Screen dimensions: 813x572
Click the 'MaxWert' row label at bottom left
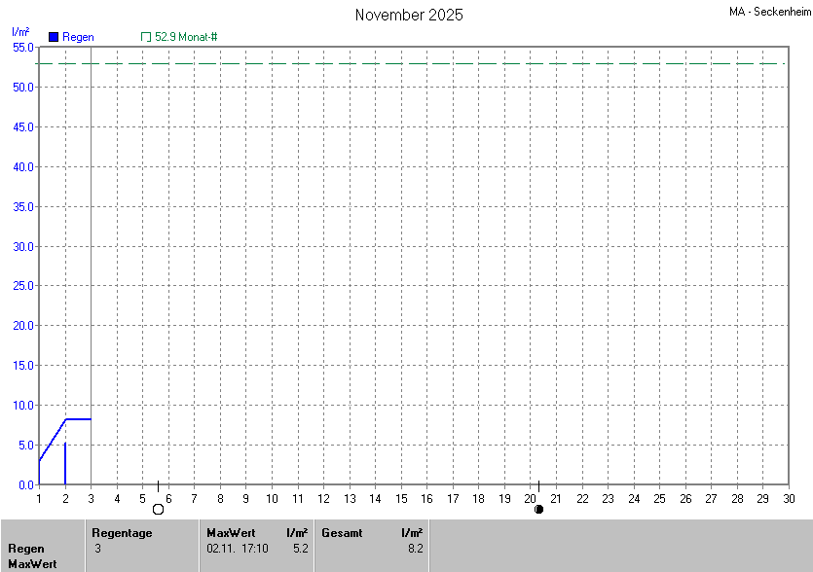tap(32, 564)
